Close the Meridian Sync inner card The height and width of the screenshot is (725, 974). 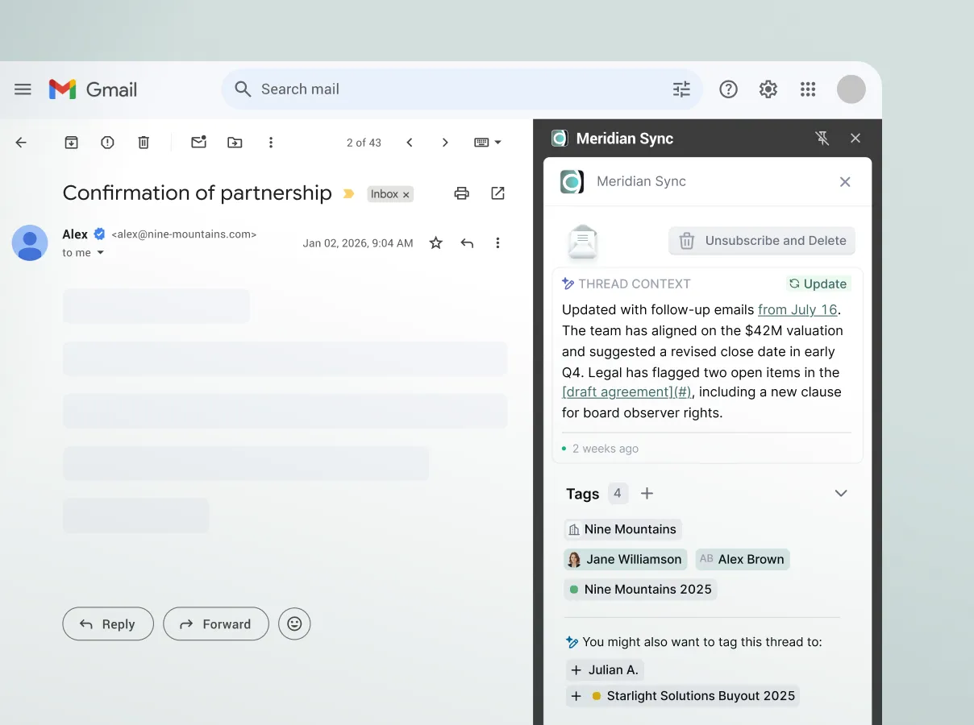(x=845, y=182)
